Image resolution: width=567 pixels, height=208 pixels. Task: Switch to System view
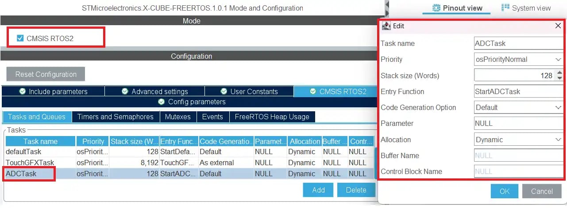pyautogui.click(x=526, y=8)
